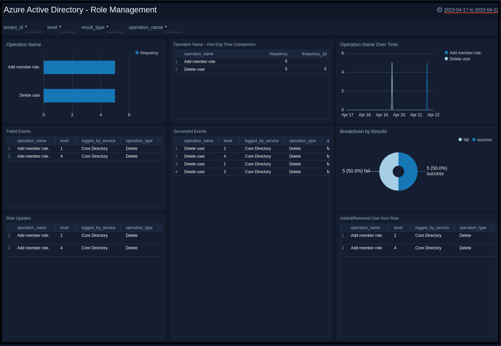Click the Add member role. bar in bar chart

pyautogui.click(x=79, y=67)
